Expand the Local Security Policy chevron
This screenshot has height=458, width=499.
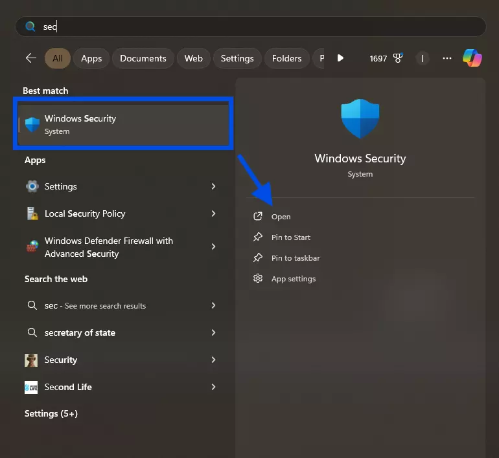213,213
